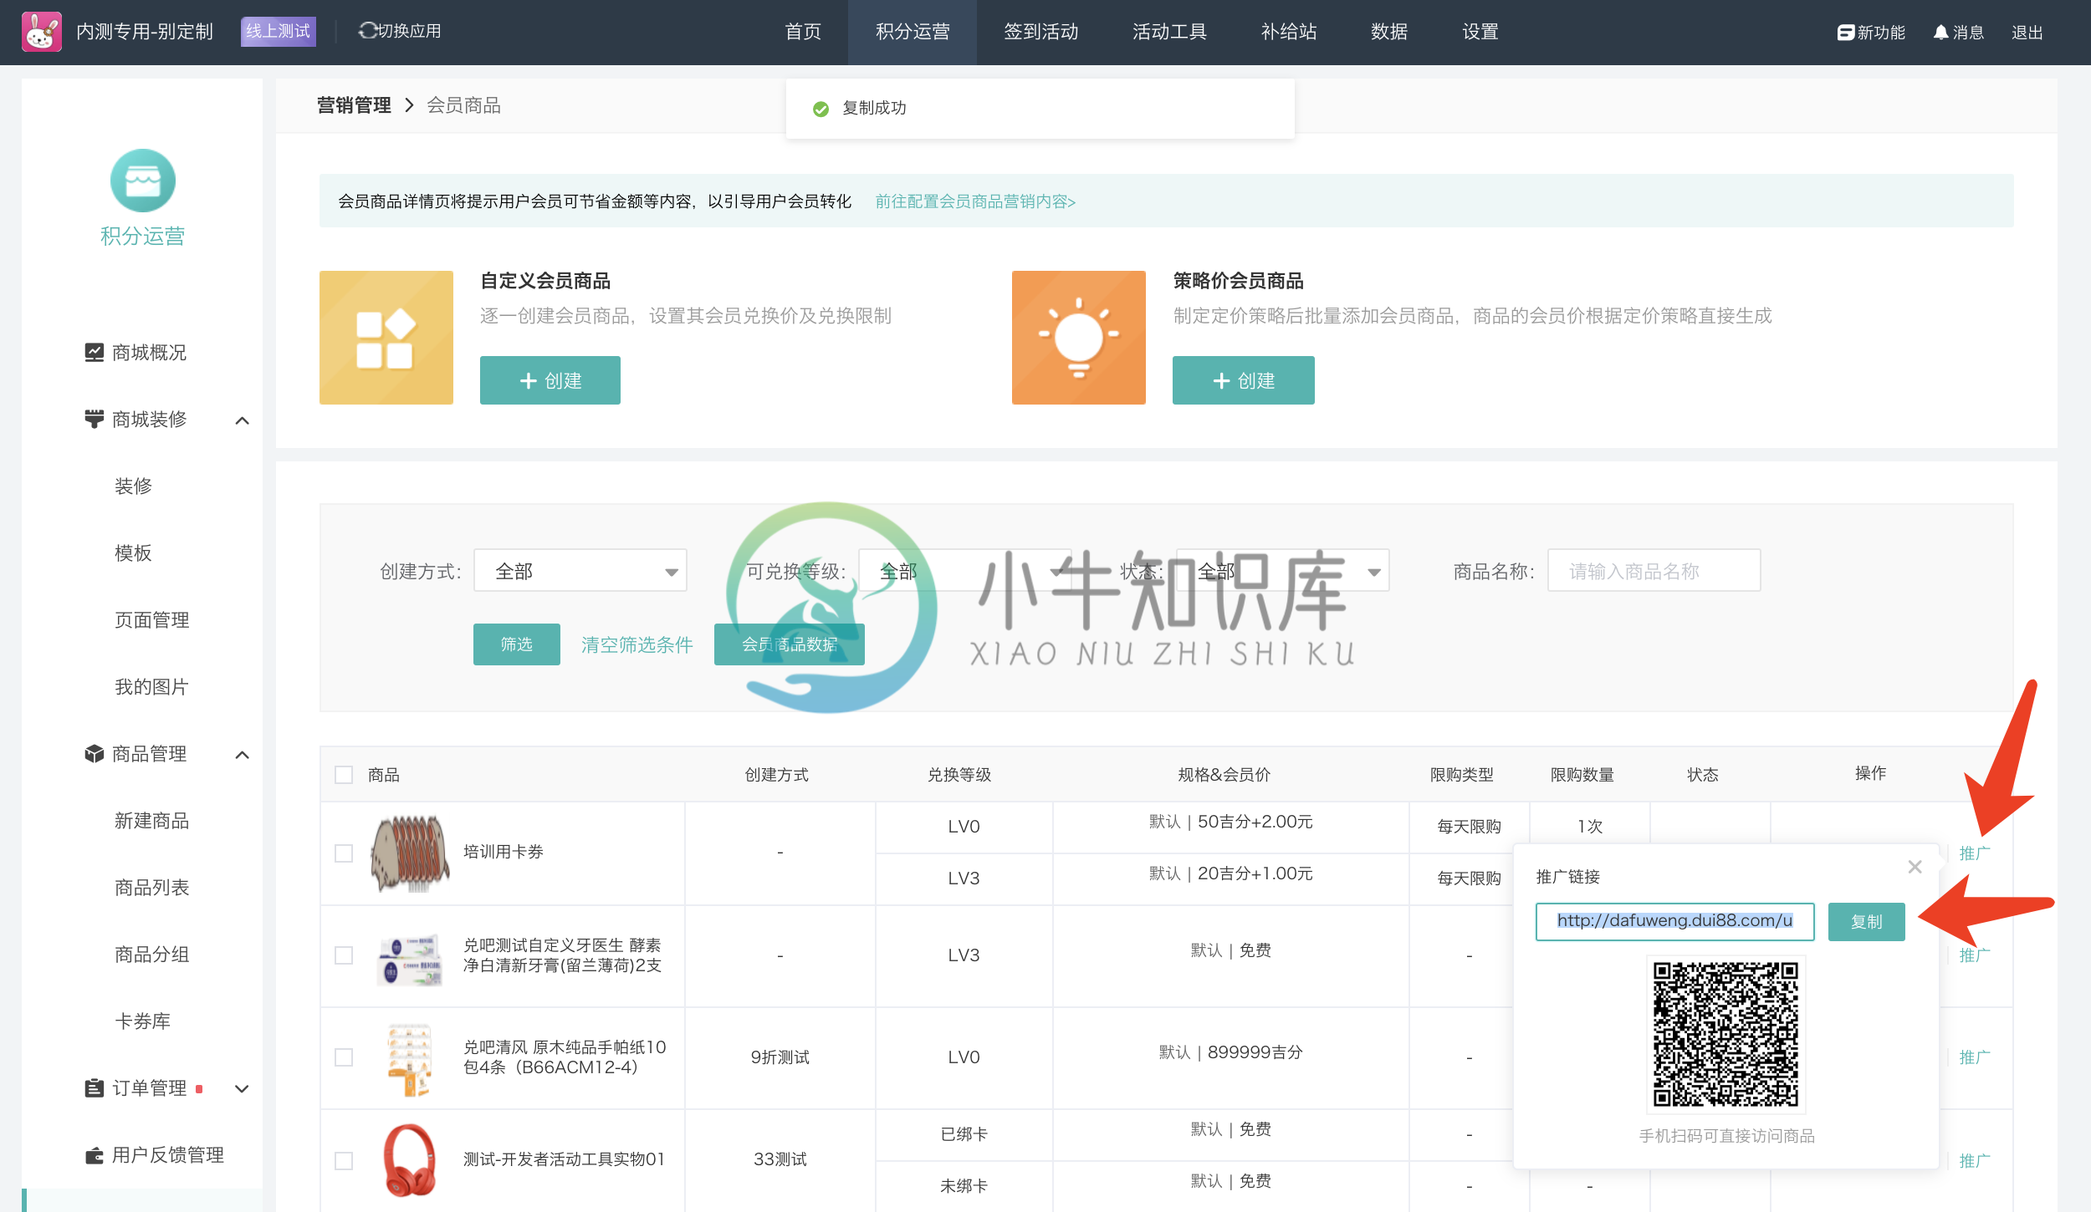Open the 创建方式 dropdown
Image resolution: width=2091 pixels, height=1212 pixels.
click(580, 571)
